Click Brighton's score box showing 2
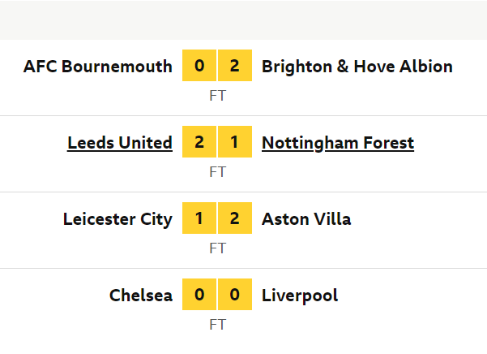Image resolution: width=487 pixels, height=354 pixels. [235, 65]
